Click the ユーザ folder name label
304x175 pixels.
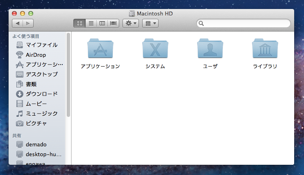coord(210,66)
